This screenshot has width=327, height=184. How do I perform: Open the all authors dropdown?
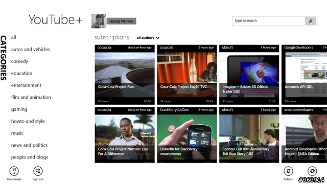[148, 38]
